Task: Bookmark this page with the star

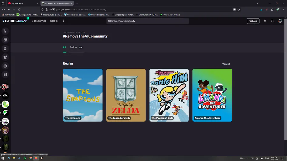Action: click(x=239, y=10)
